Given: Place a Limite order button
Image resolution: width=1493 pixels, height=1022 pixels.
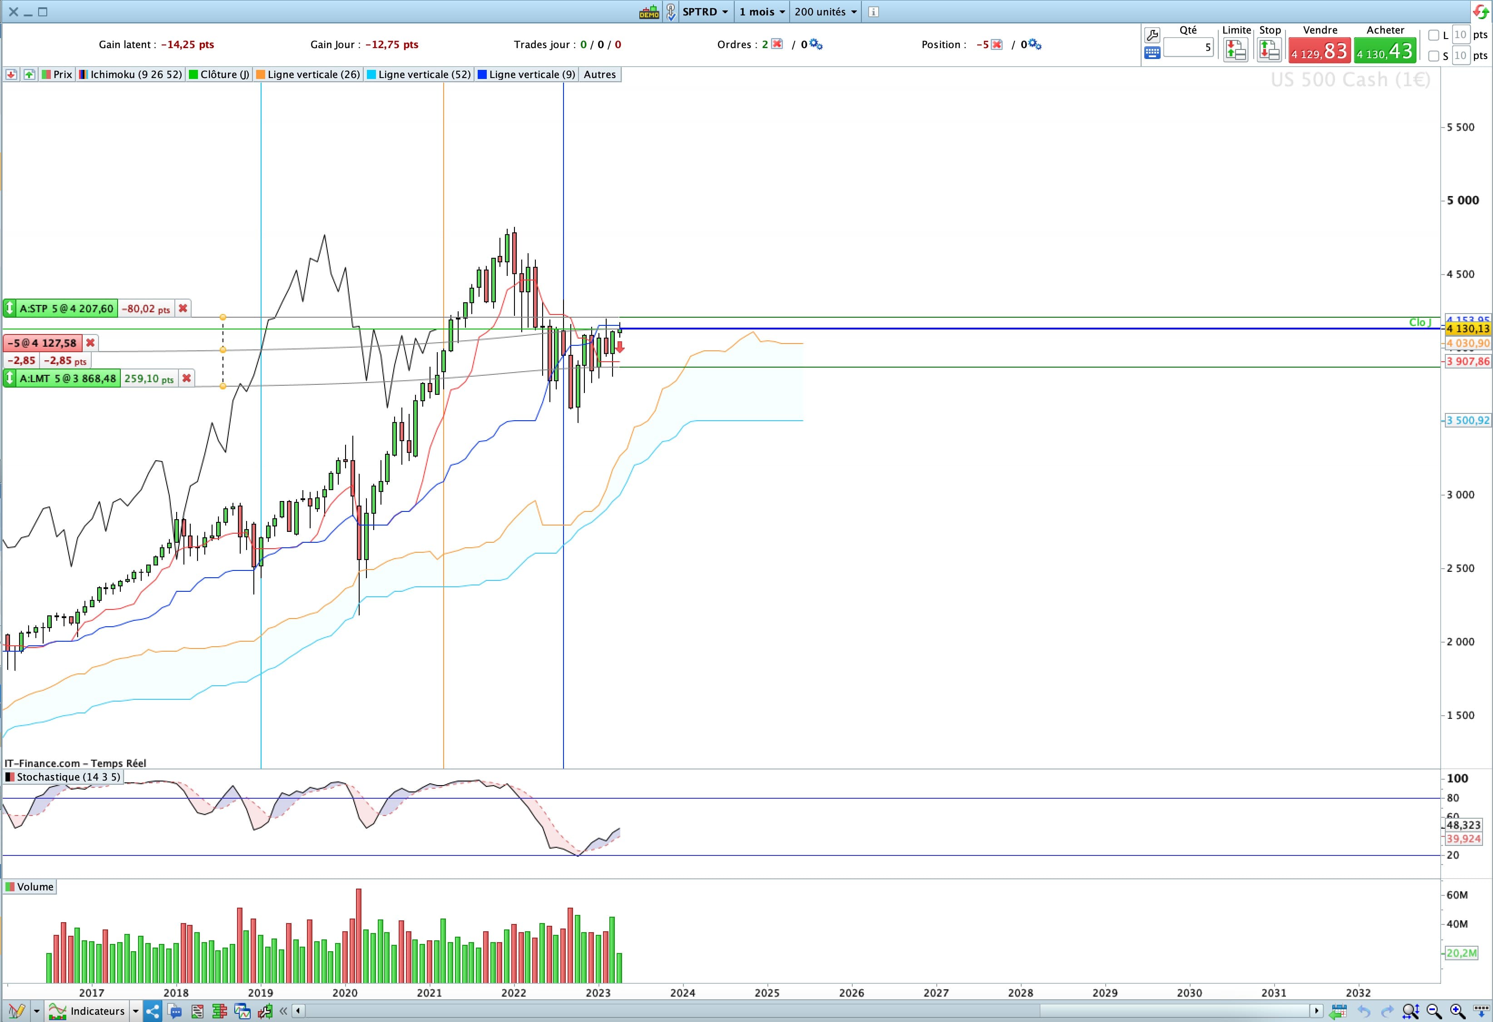Looking at the screenshot, I should [1236, 49].
